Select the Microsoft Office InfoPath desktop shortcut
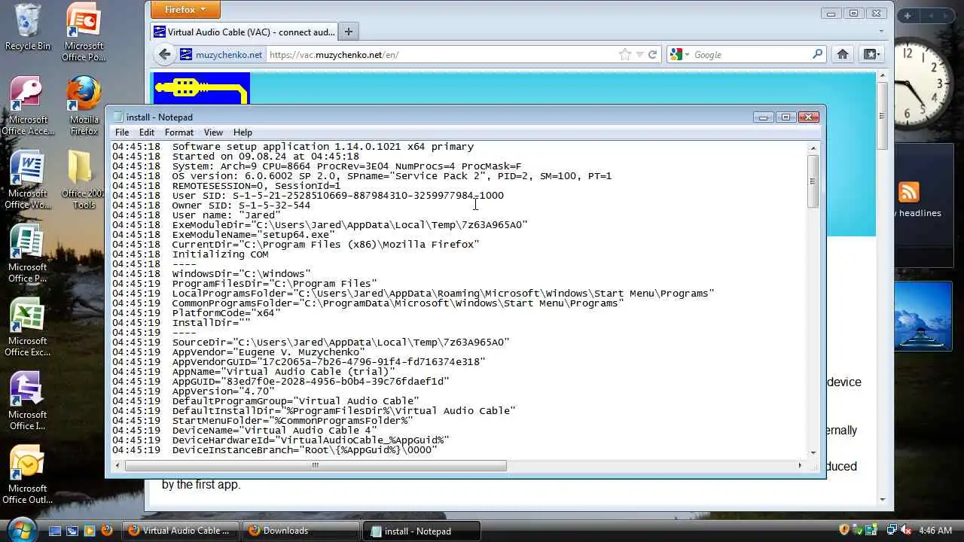964x542 pixels. (28, 401)
